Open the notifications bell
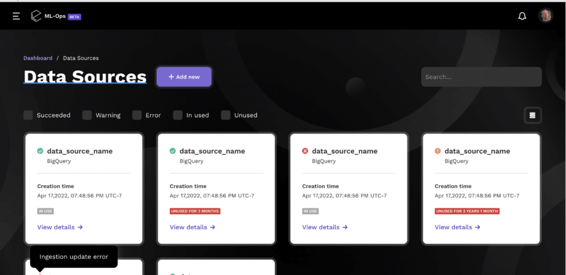 522,16
